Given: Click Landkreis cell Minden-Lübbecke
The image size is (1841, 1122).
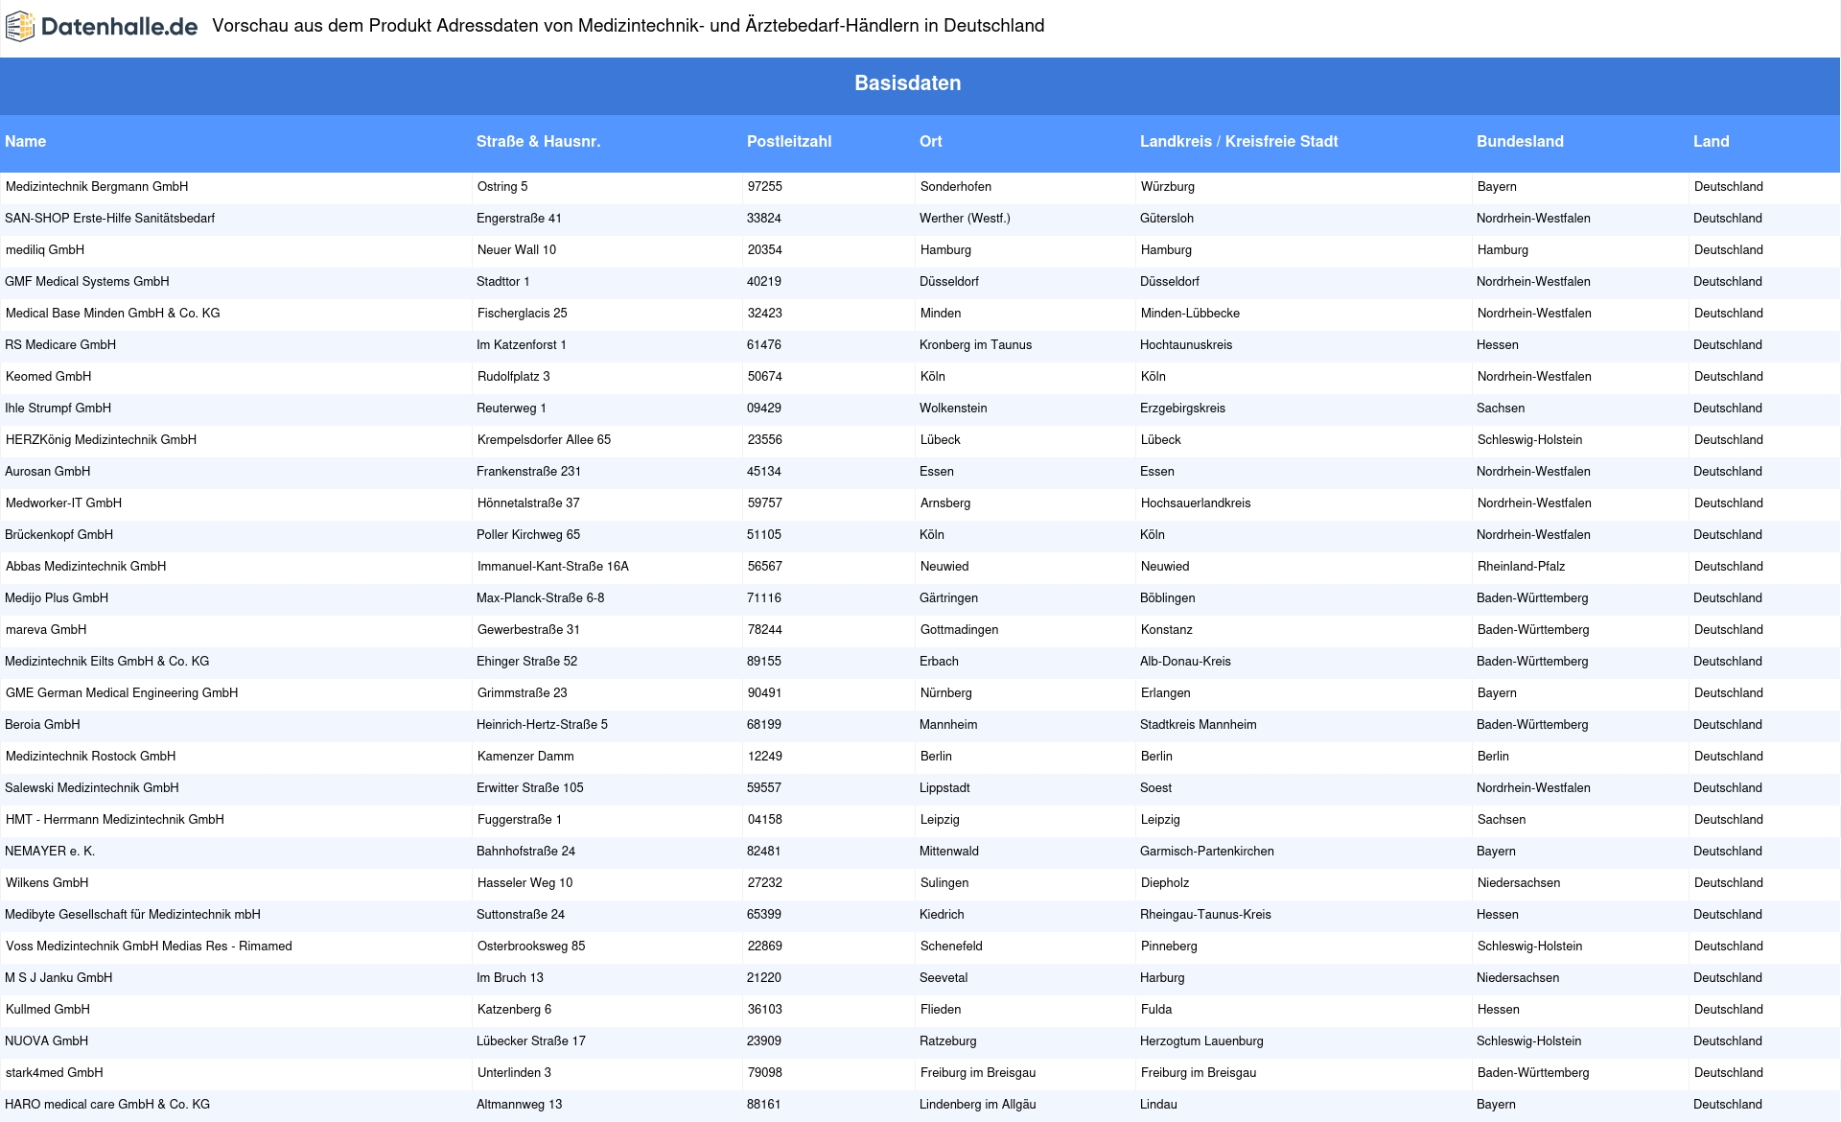Looking at the screenshot, I should point(1190,314).
